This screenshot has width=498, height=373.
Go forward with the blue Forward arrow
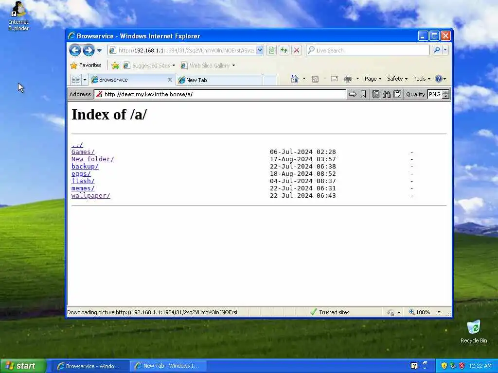[89, 50]
